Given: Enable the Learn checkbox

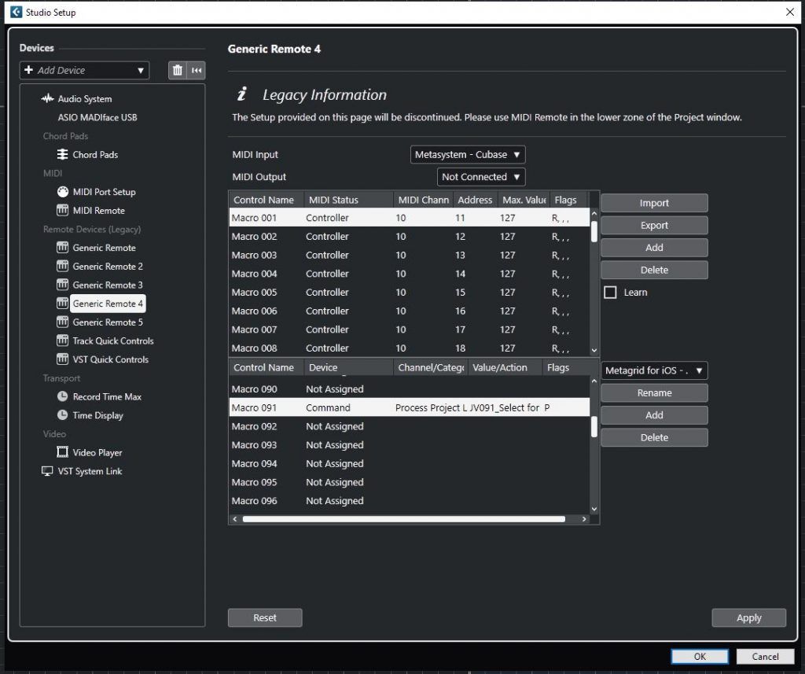Looking at the screenshot, I should coord(610,293).
